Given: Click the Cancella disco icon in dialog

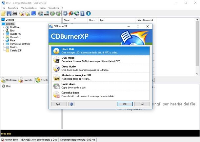Looking at the screenshot, I should click(x=56, y=94).
